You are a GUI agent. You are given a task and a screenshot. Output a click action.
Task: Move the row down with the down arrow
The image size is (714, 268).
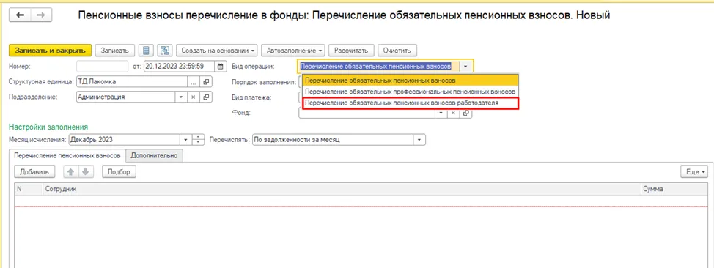pos(85,172)
